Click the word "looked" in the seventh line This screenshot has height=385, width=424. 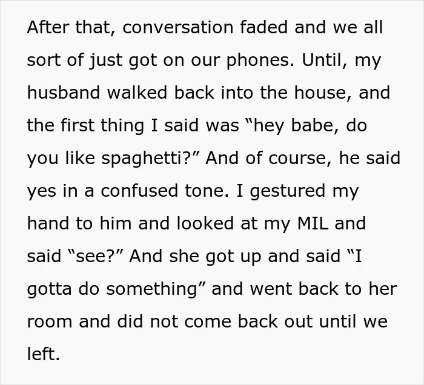[x=205, y=223]
